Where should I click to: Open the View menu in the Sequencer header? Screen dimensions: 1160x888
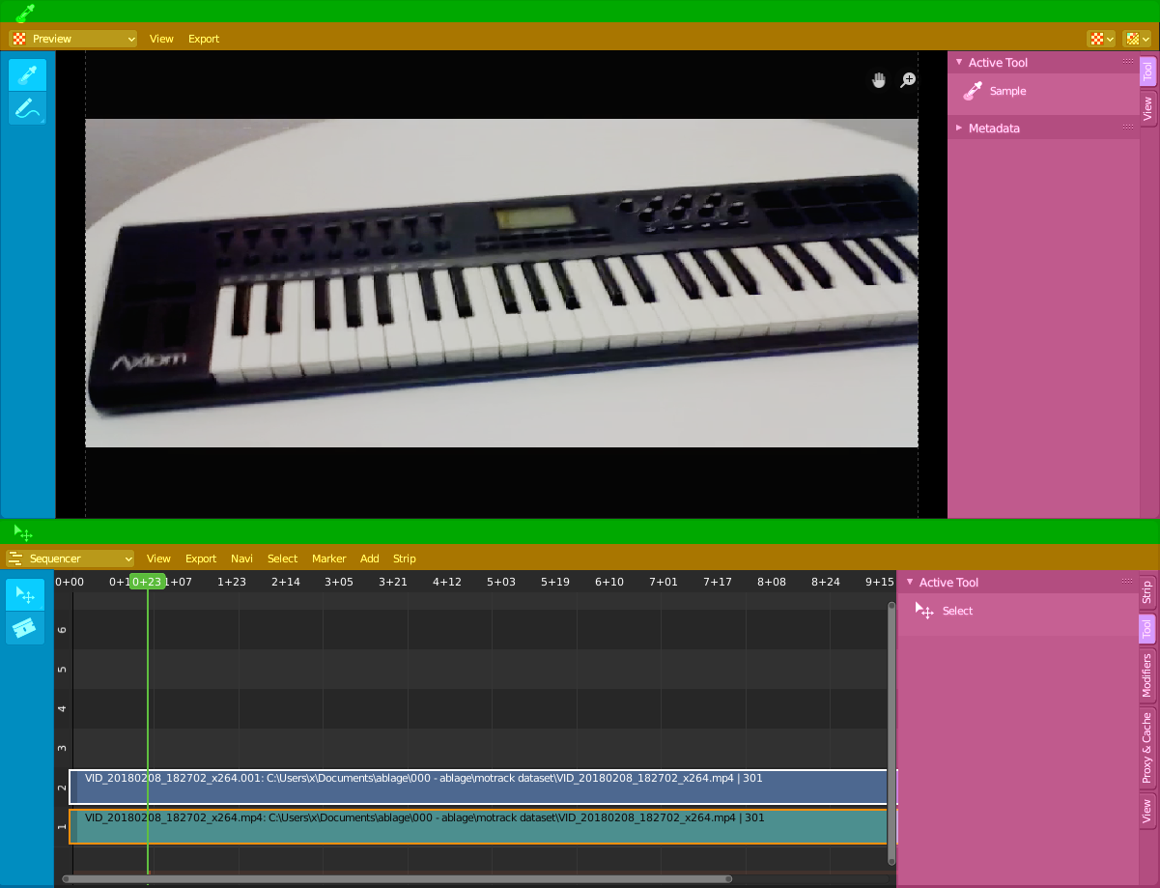pyautogui.click(x=158, y=559)
